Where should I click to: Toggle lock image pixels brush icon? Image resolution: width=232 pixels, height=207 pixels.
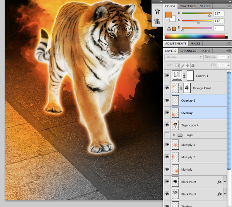click(x=182, y=65)
